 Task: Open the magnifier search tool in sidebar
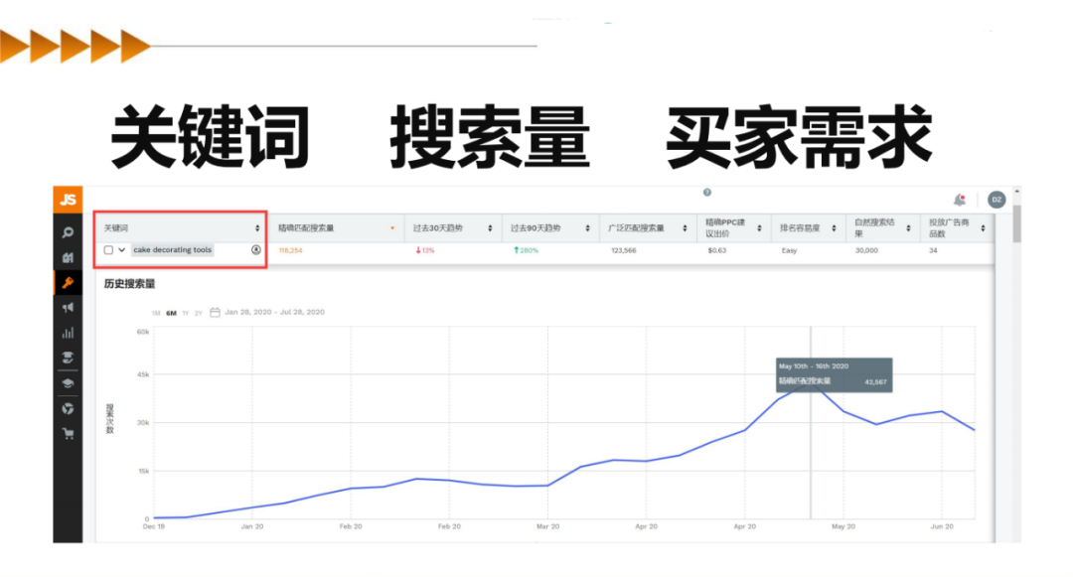click(68, 232)
